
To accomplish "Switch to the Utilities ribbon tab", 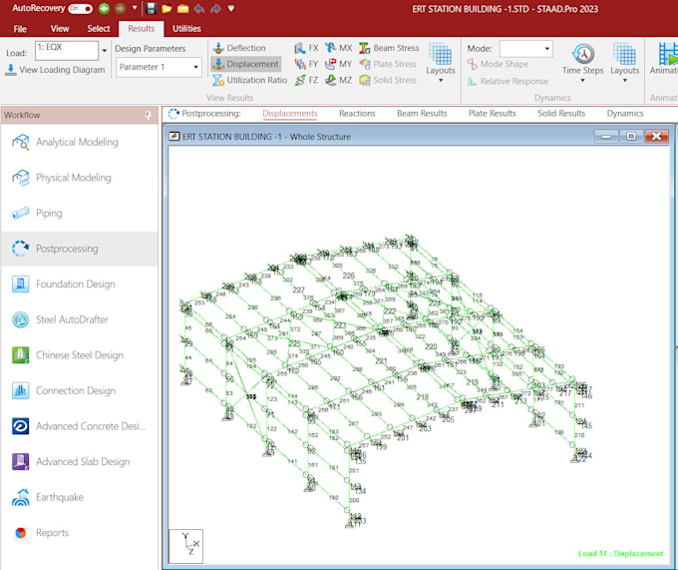I will point(186,29).
